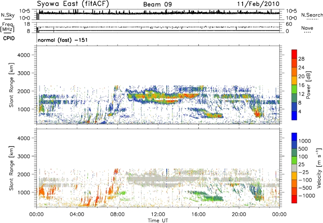323x223 pixels.
Task: Click the "Velocity [m s-1]" colorbar title
Action: [319, 168]
